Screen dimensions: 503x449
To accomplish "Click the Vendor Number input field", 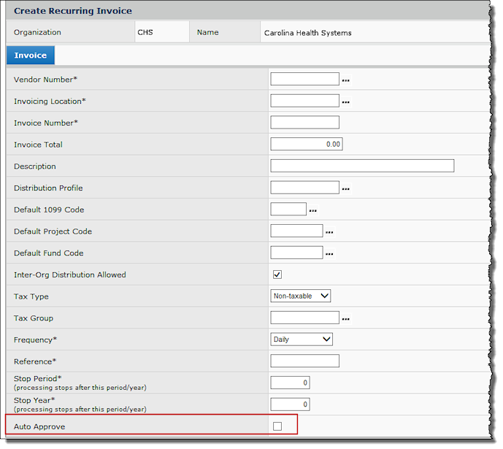I will 304,80.
